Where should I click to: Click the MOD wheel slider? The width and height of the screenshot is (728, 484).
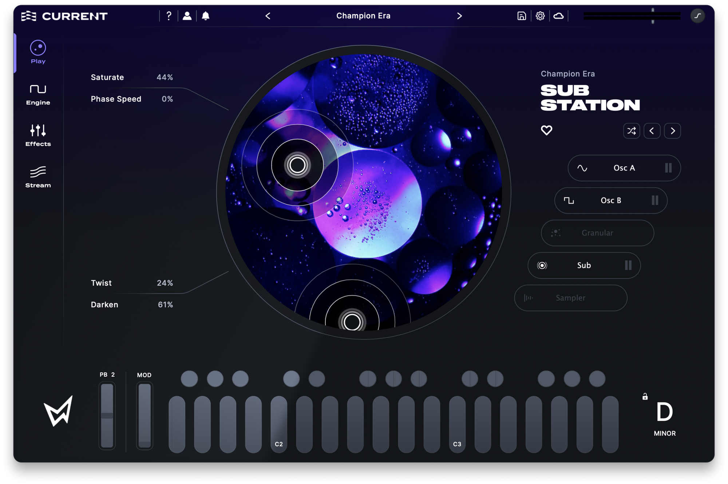[145, 415]
